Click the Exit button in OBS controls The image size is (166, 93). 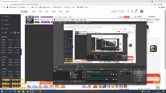[140, 81]
